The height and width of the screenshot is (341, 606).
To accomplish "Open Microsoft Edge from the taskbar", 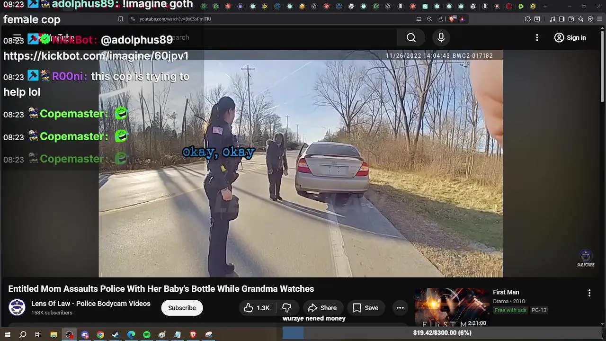I will [x=131, y=335].
